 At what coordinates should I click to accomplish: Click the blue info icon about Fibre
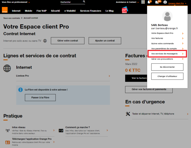point(21,90)
